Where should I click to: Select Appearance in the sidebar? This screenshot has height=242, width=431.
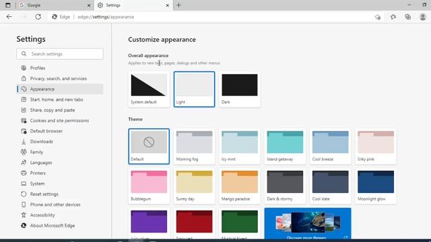tap(60, 89)
